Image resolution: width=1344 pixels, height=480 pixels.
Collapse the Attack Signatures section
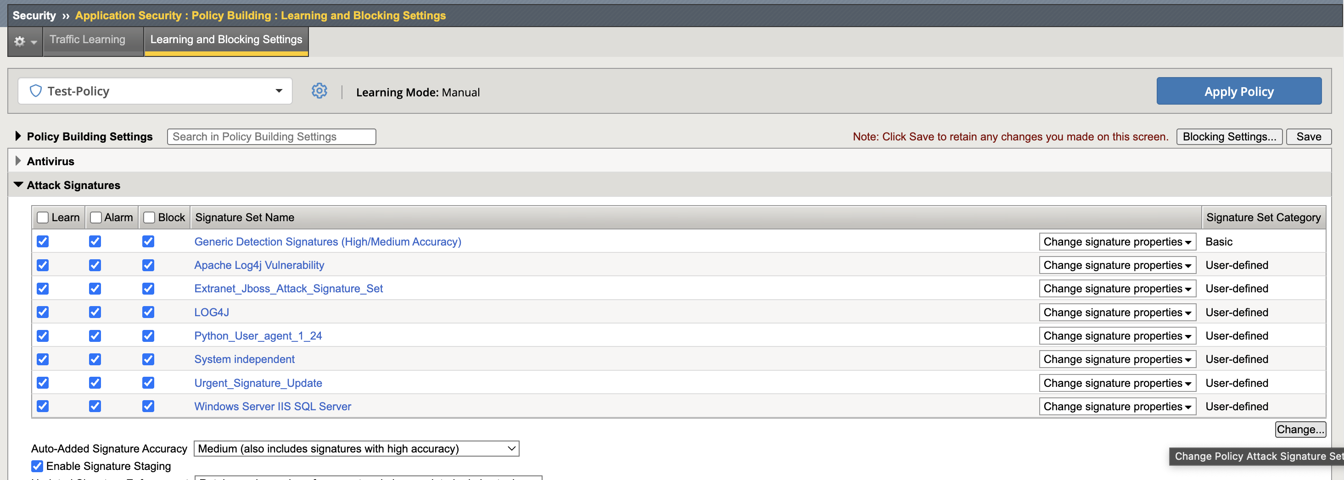click(18, 184)
